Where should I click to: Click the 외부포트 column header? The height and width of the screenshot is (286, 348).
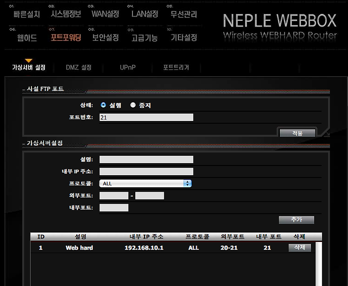point(232,237)
